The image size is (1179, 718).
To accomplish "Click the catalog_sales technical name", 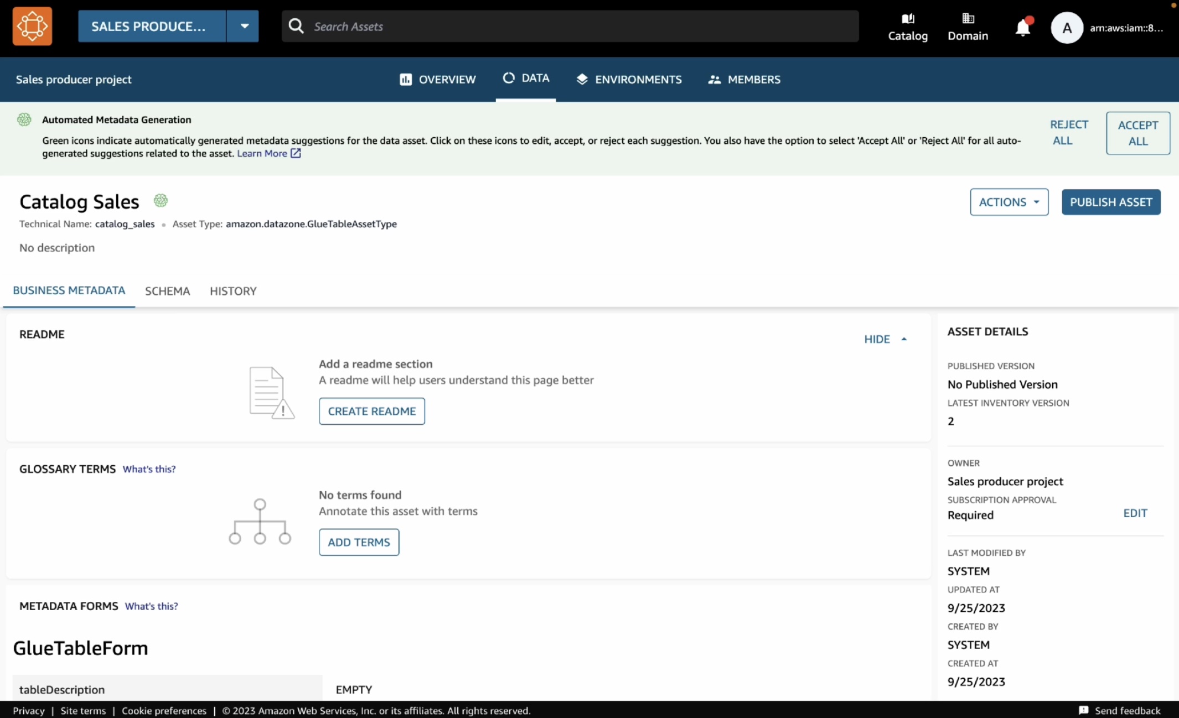I will [125, 224].
